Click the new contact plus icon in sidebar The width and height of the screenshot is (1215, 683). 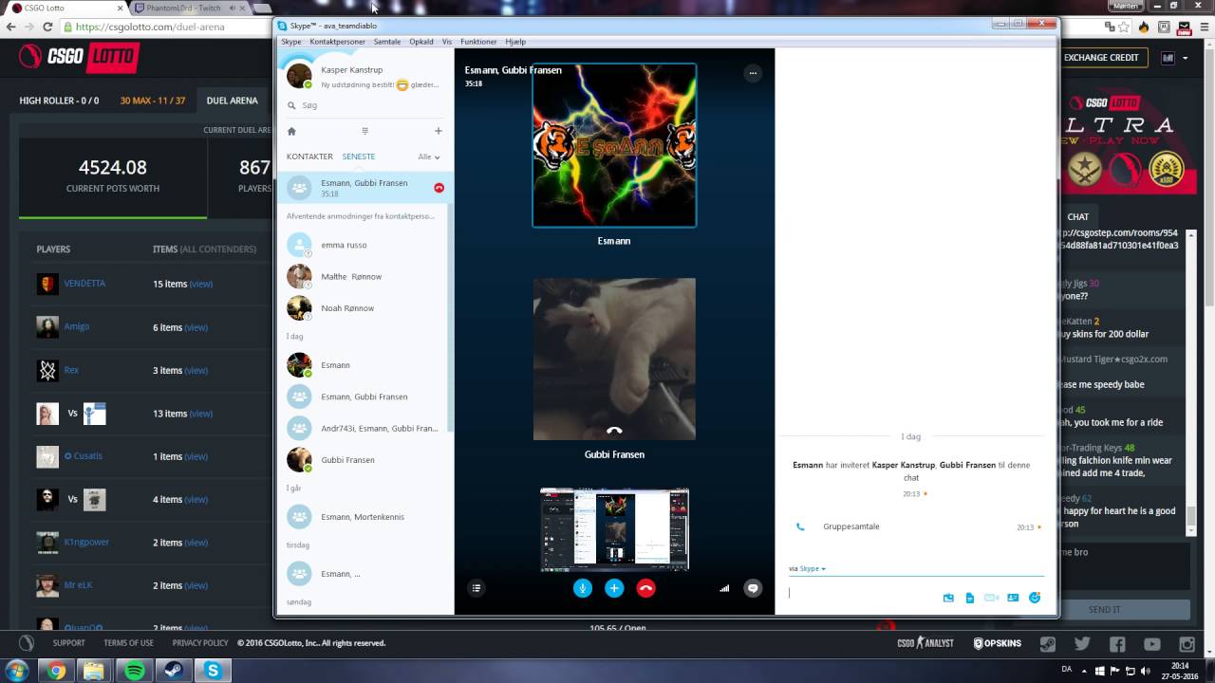tap(438, 131)
